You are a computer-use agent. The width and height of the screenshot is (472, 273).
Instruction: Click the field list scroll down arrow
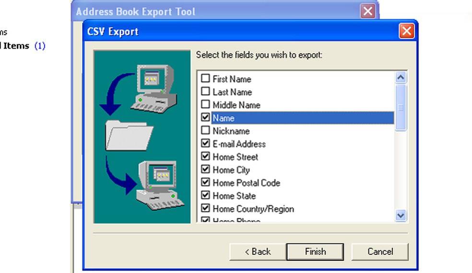(401, 215)
